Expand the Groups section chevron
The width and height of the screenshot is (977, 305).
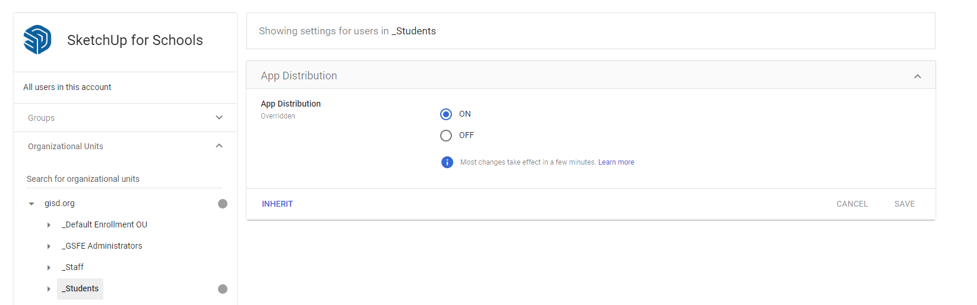[219, 118]
